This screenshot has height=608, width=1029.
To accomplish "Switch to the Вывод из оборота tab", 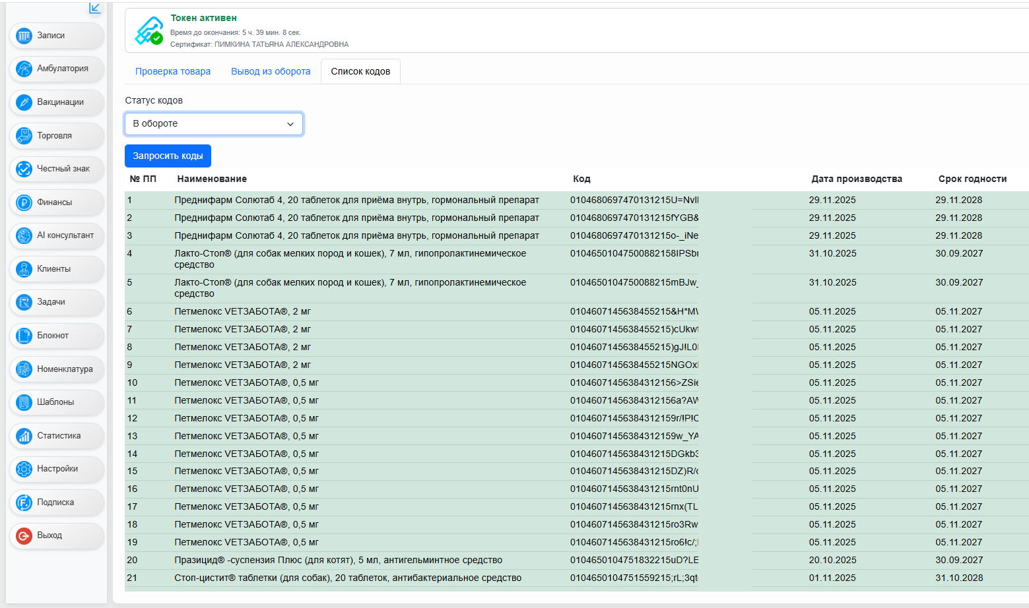I will pyautogui.click(x=271, y=71).
